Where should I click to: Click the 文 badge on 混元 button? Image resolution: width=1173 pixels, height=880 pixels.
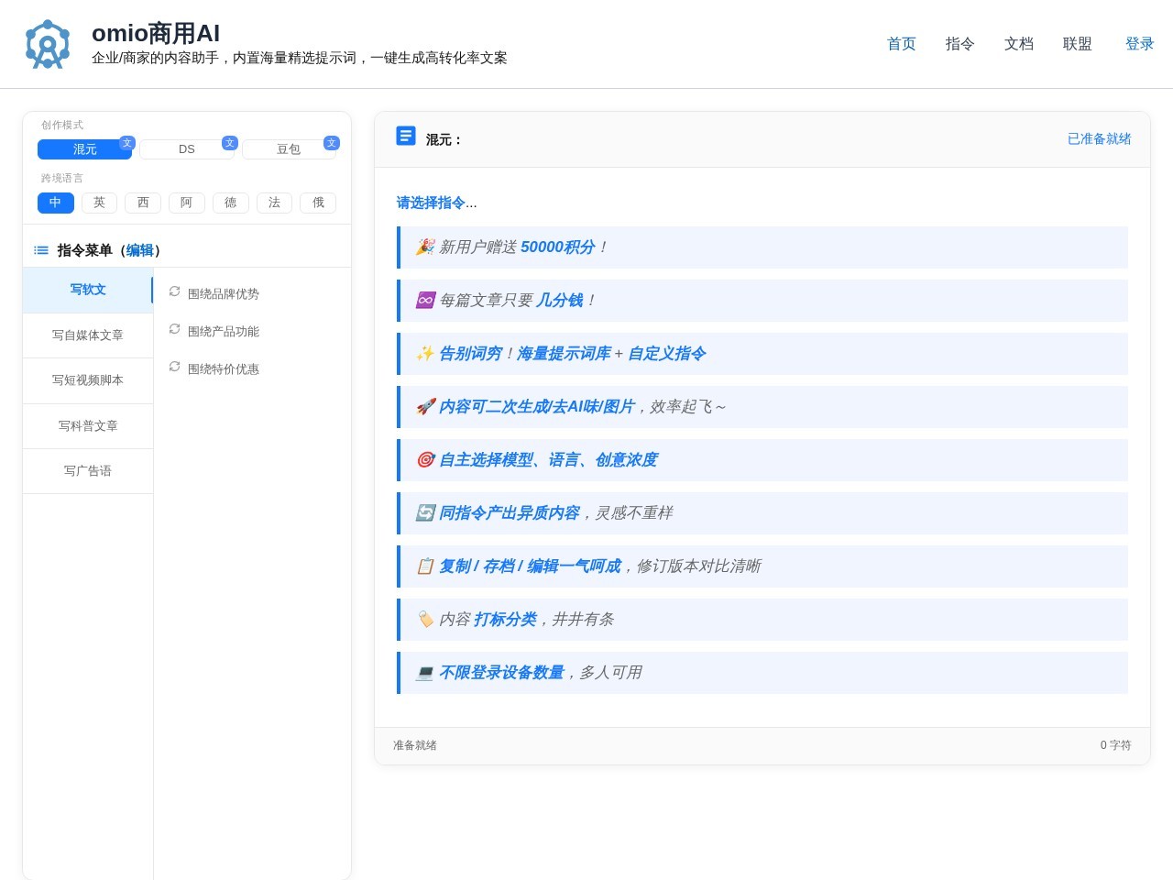127,143
